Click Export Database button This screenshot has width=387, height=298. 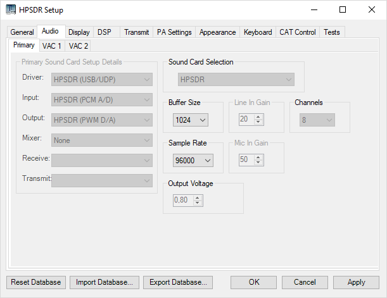tap(178, 282)
